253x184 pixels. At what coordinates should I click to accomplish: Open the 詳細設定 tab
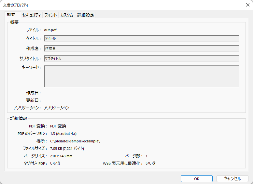click(85, 15)
